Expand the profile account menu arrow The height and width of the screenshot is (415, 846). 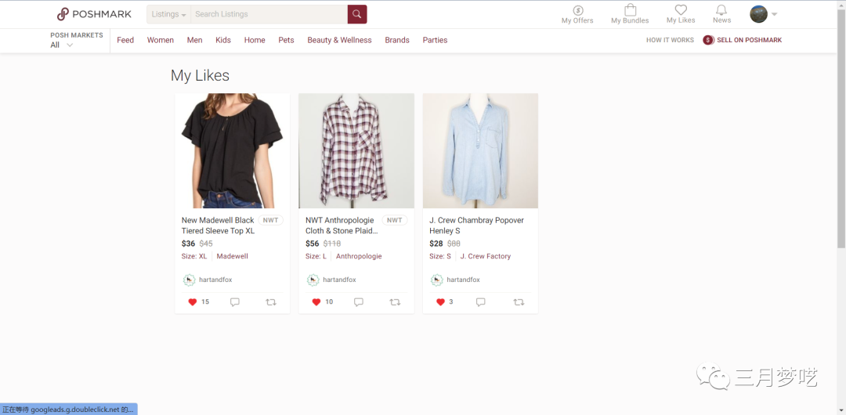point(774,14)
